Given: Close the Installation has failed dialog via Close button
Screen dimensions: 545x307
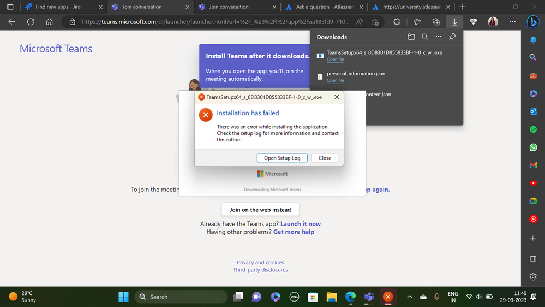Looking at the screenshot, I should (x=325, y=158).
